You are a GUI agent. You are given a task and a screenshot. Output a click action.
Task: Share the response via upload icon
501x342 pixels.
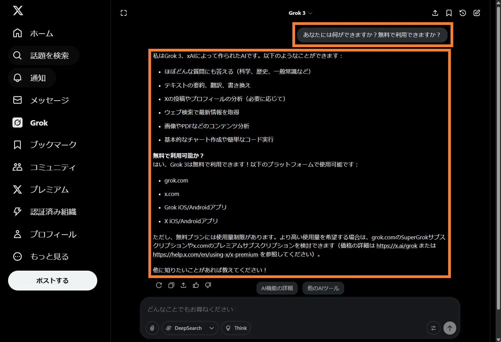pos(183,285)
